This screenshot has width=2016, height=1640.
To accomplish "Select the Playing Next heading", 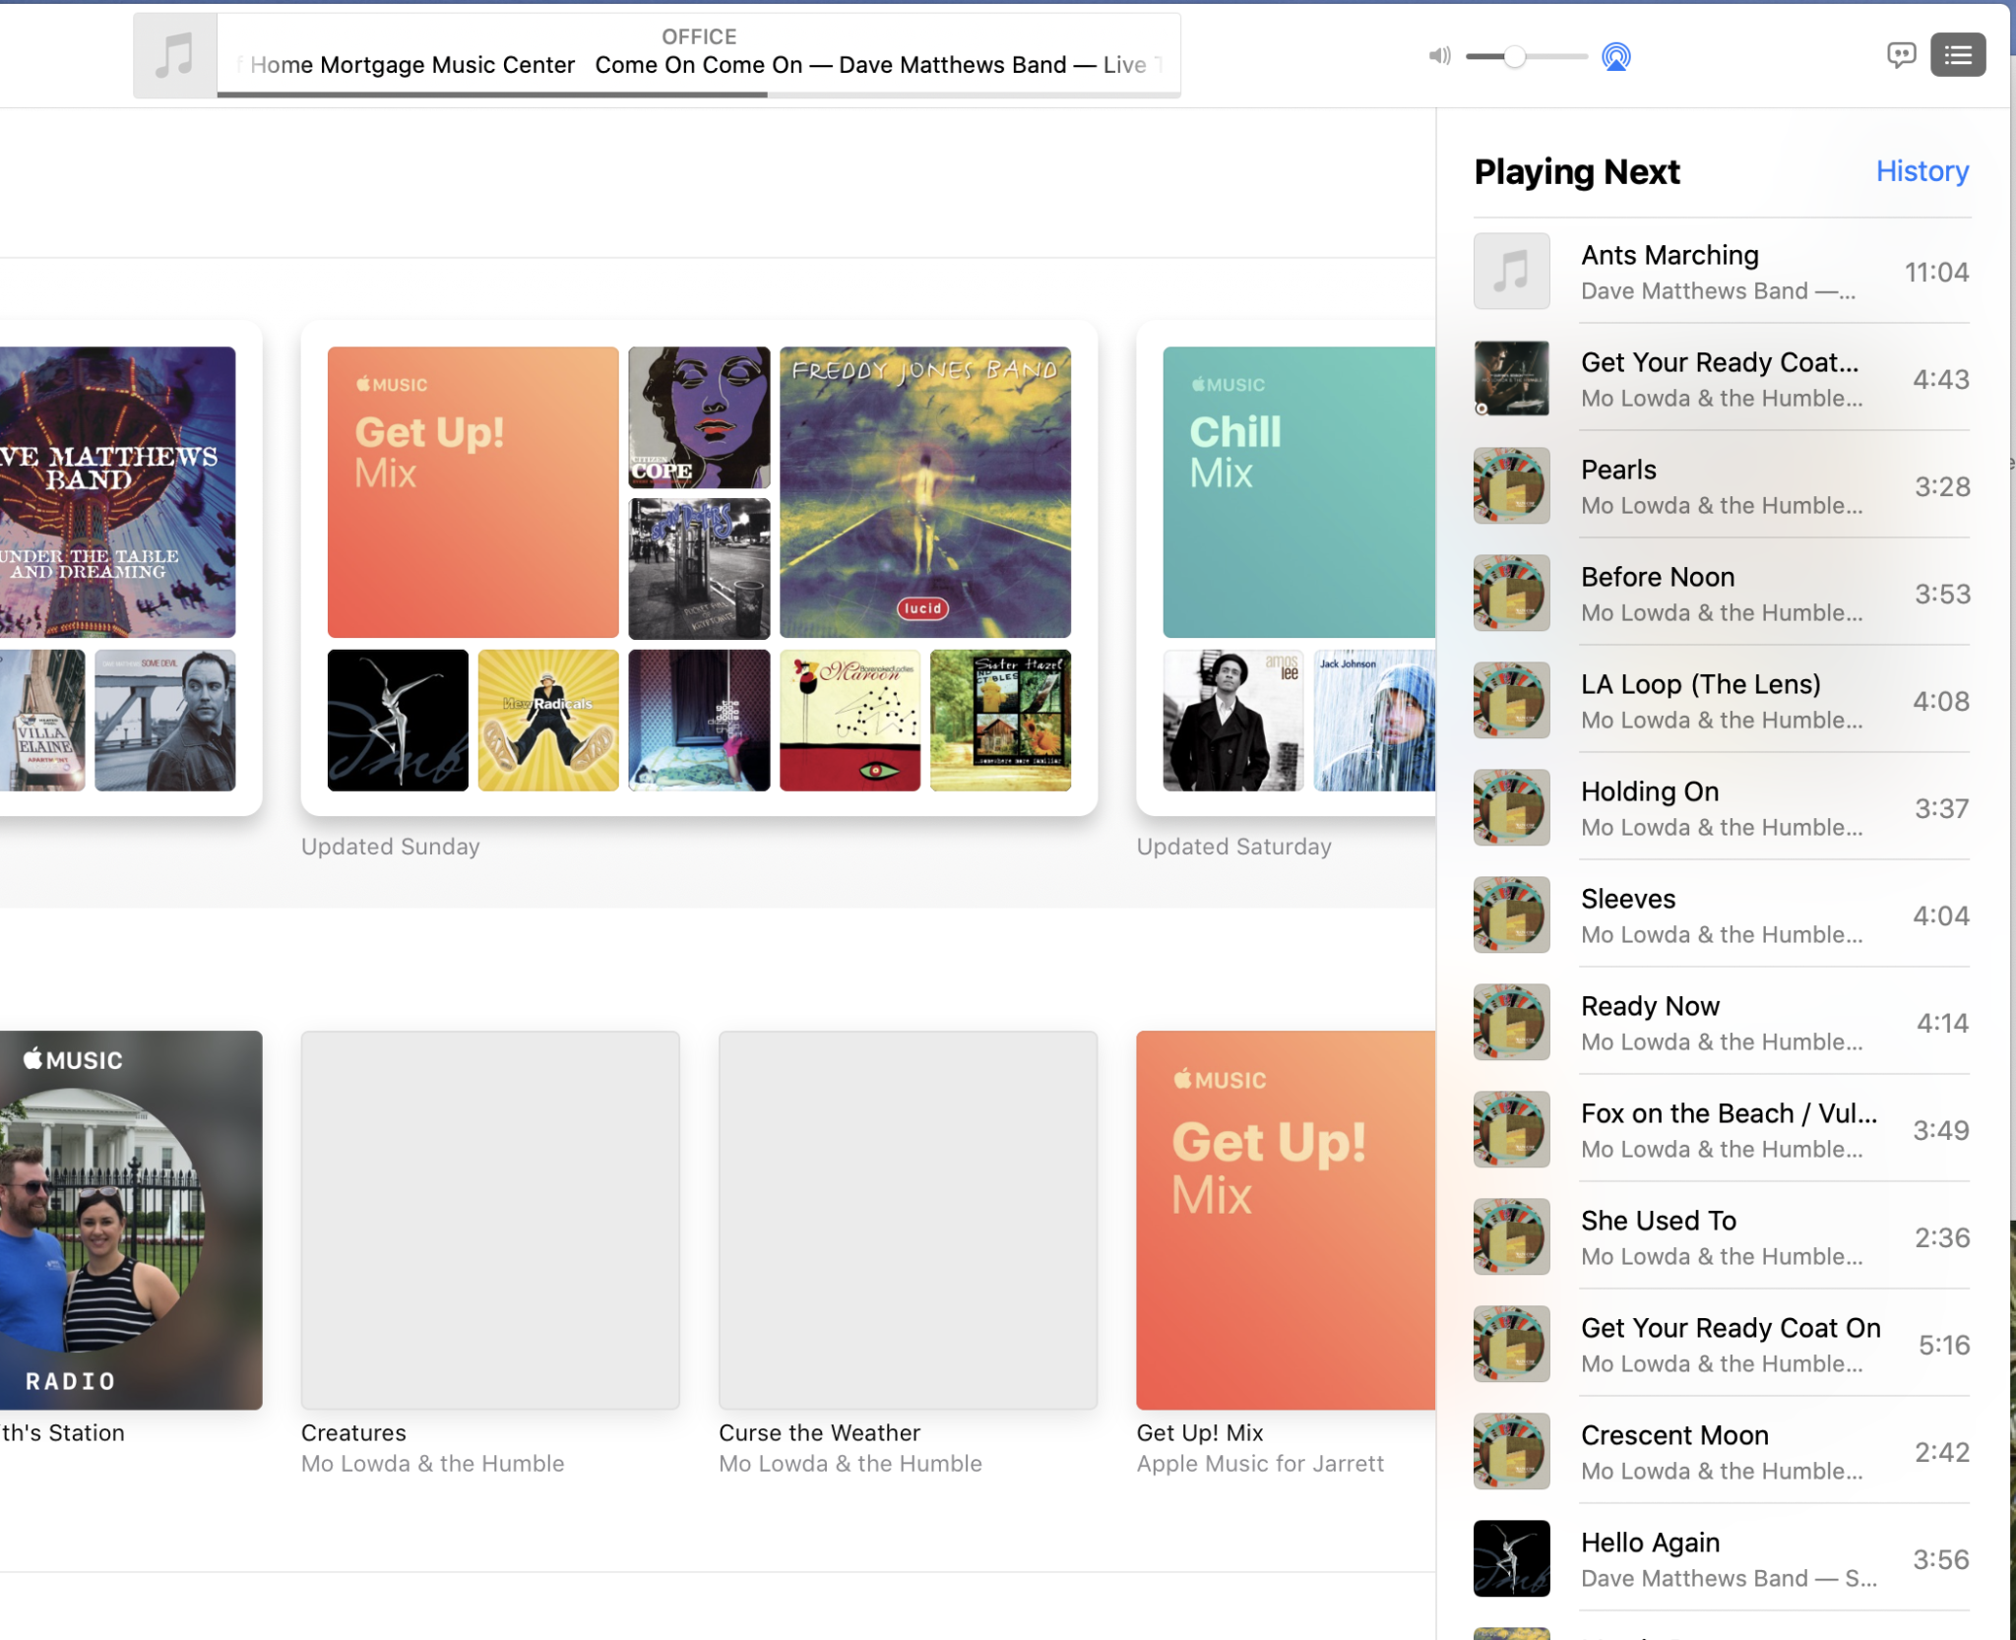I will pos(1576,171).
